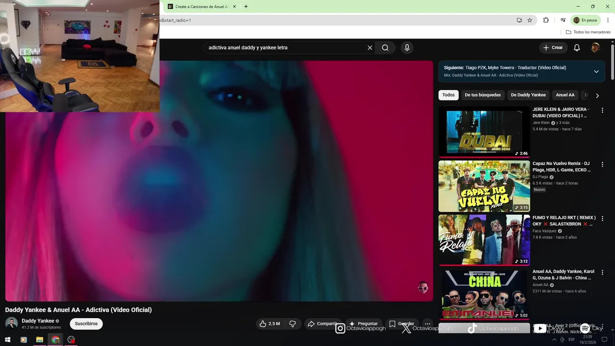Like the Adictiva video
615x346 pixels.
(270, 324)
